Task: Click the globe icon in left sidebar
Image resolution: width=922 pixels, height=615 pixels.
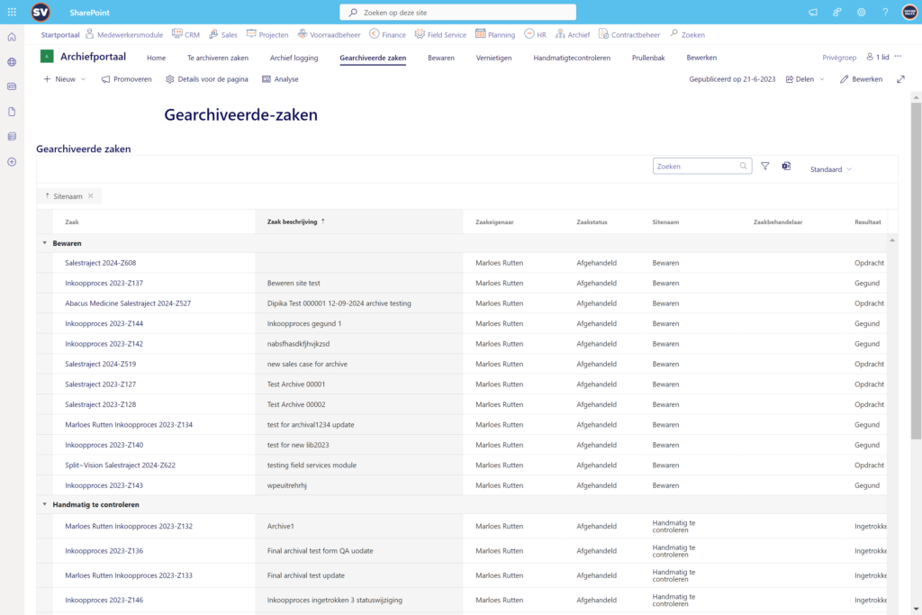Action: (12, 62)
